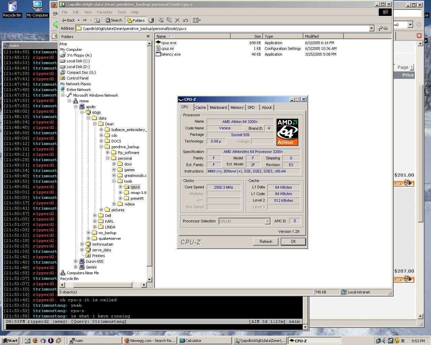
Task: Open Processor Selection CPU #1 dropdown
Action: tap(267, 221)
